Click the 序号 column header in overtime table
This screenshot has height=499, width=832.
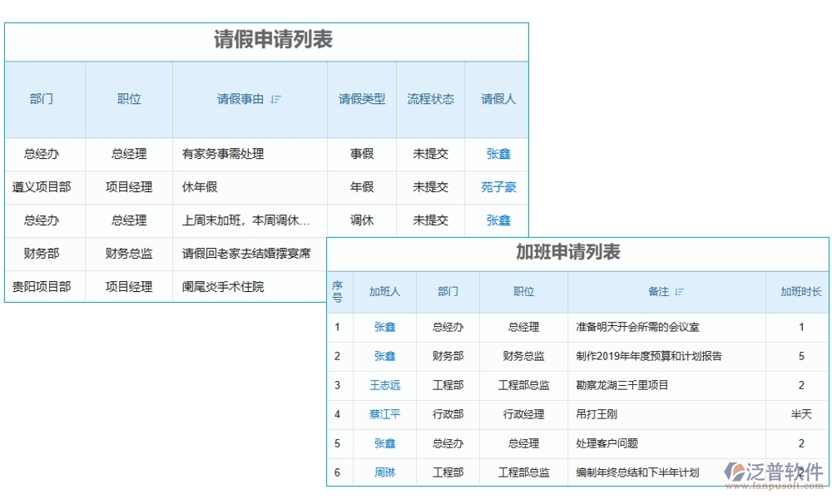[338, 292]
